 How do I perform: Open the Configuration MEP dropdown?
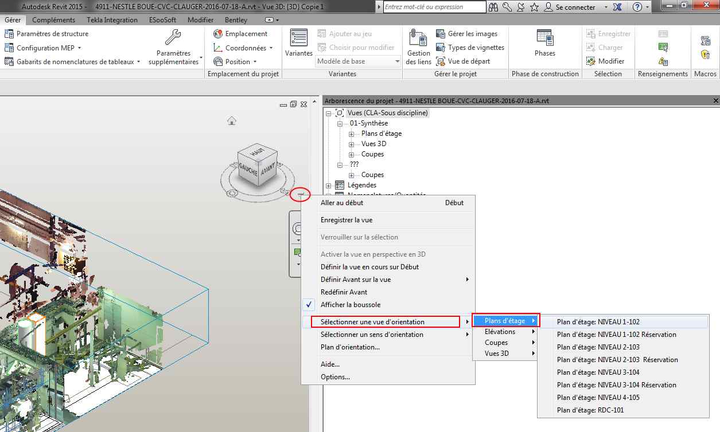(x=43, y=48)
